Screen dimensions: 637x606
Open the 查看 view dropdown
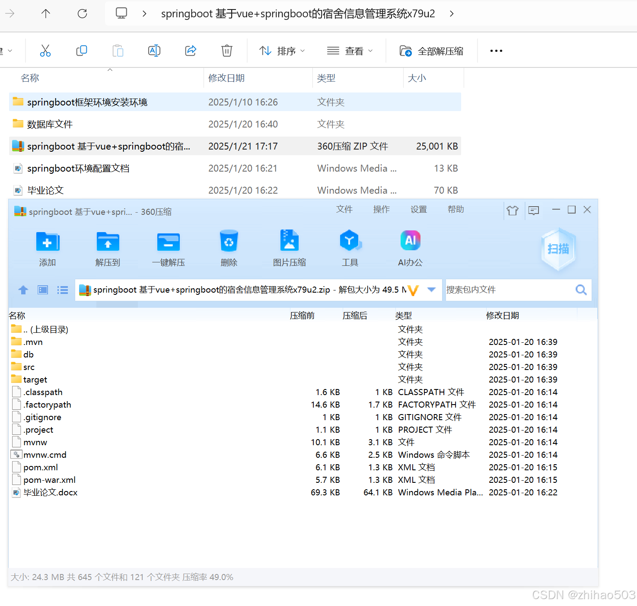coord(350,51)
